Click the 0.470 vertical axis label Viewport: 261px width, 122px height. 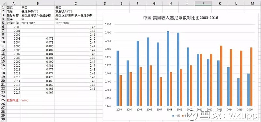(108, 65)
